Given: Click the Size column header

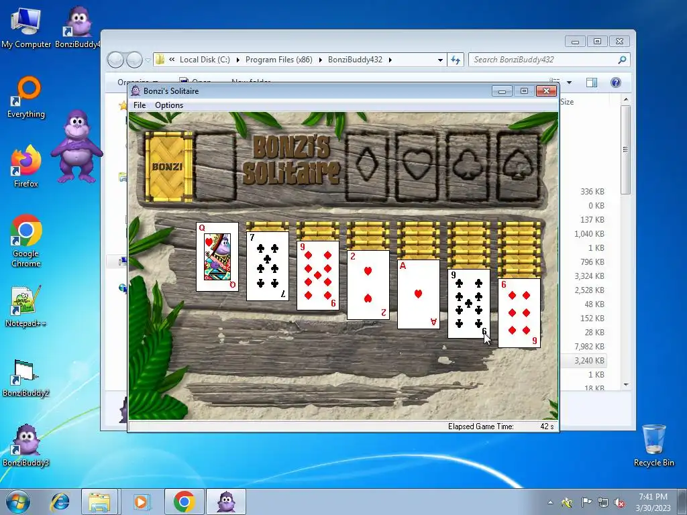Looking at the screenshot, I should tap(567, 102).
